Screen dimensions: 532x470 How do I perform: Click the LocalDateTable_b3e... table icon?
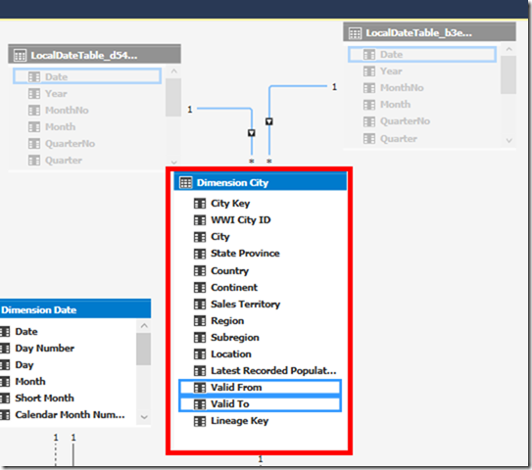pos(355,33)
